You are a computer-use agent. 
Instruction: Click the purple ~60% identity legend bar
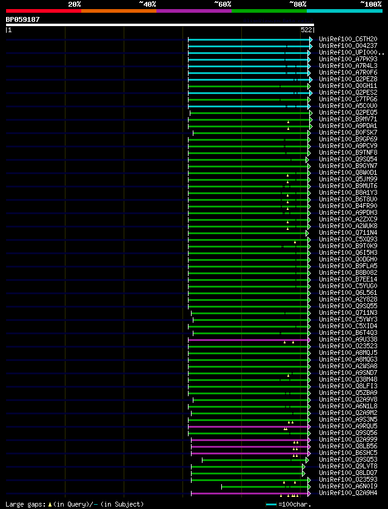tap(194, 11)
